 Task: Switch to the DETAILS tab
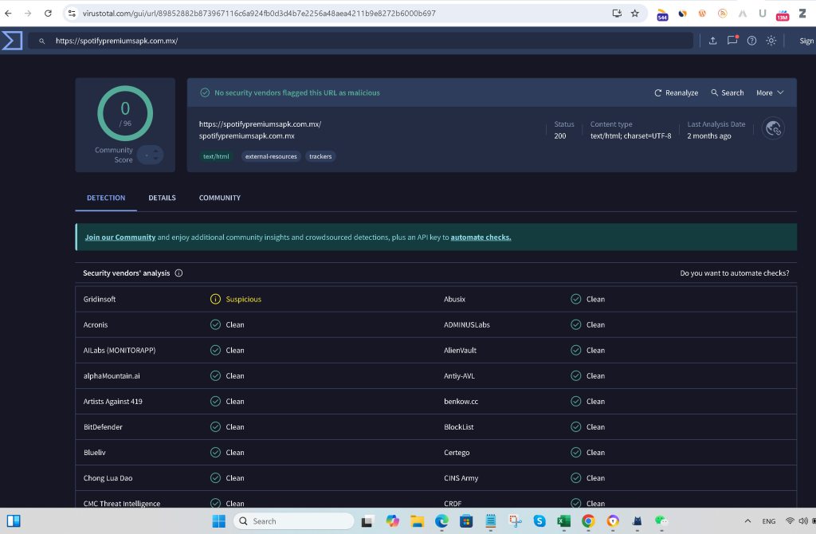click(162, 198)
